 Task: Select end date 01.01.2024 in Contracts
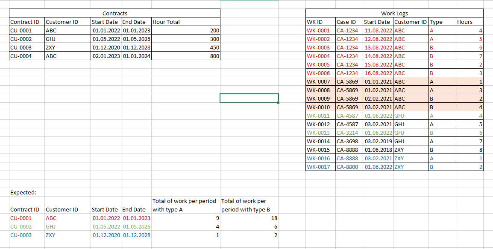[x=136, y=56]
